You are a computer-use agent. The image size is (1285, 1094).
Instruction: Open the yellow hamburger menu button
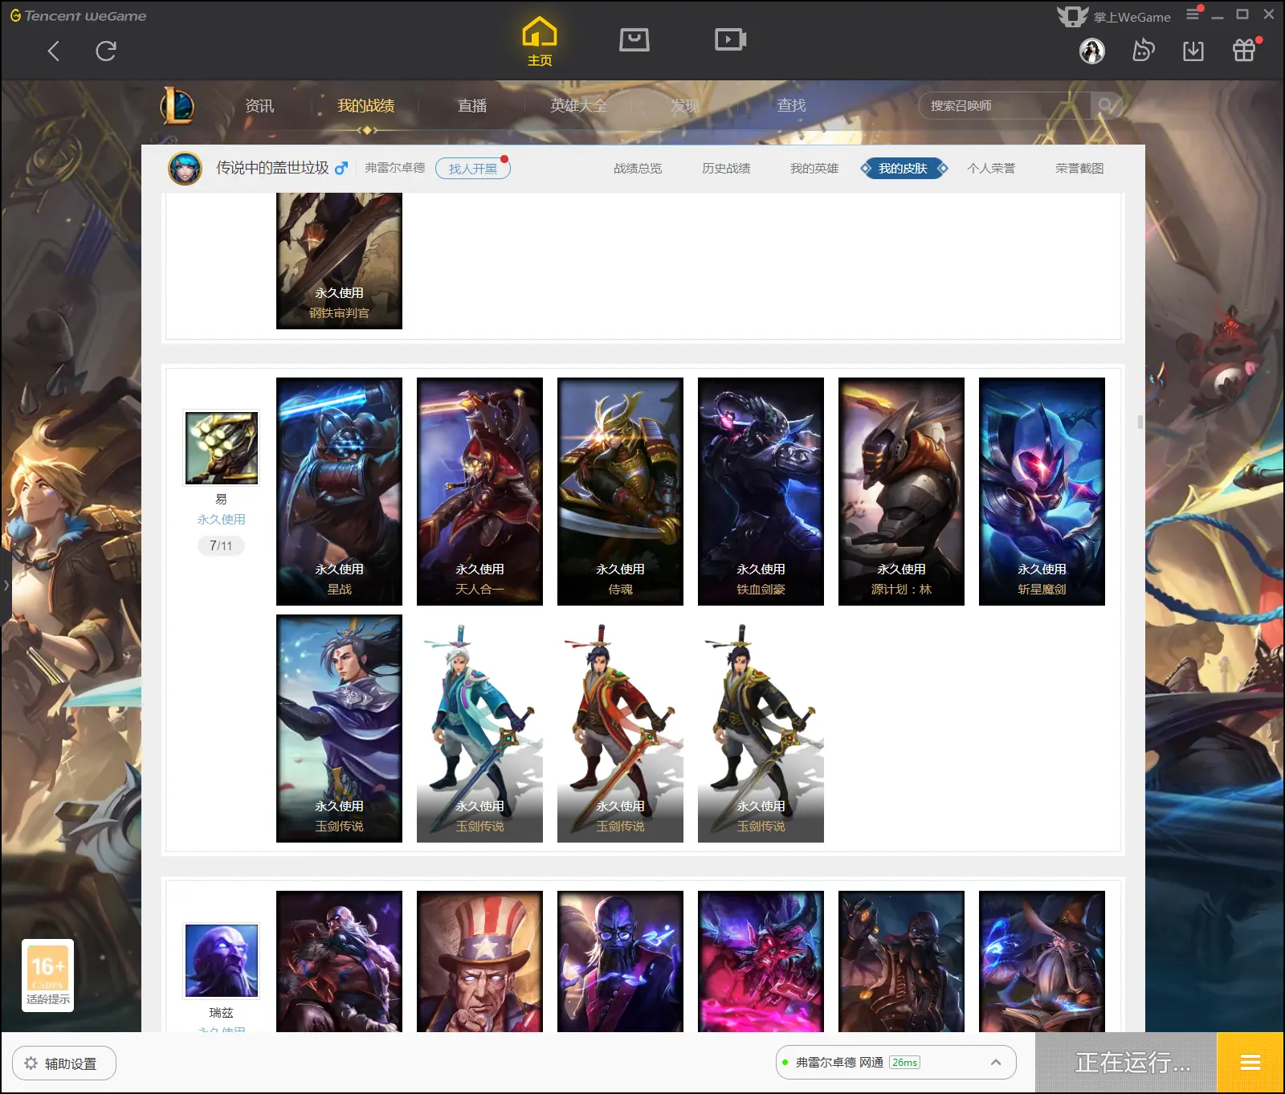point(1250,1063)
